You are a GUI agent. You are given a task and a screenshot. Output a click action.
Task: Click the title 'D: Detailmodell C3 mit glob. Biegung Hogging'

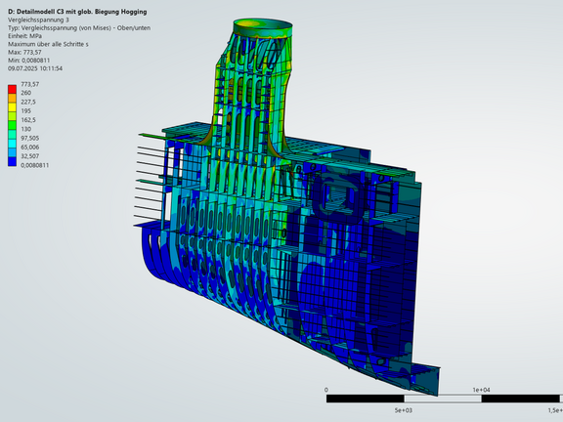(77, 12)
